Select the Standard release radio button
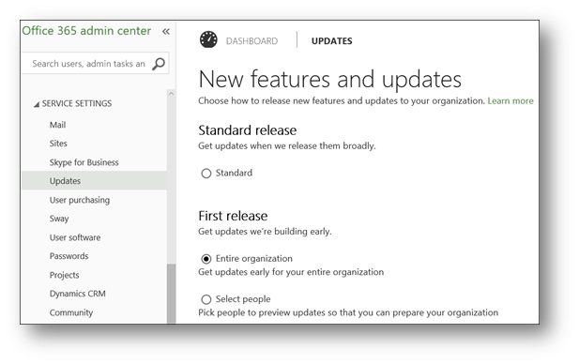 coord(206,174)
